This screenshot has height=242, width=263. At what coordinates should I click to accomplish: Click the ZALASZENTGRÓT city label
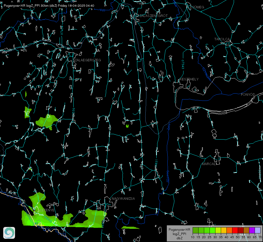154,16
